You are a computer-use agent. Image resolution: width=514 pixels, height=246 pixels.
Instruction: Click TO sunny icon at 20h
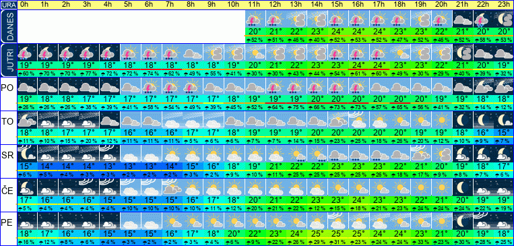point(441,121)
